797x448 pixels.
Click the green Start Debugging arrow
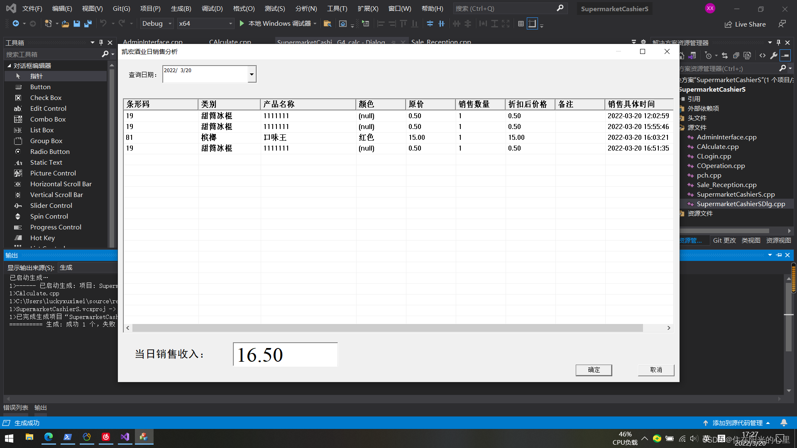pyautogui.click(x=242, y=24)
